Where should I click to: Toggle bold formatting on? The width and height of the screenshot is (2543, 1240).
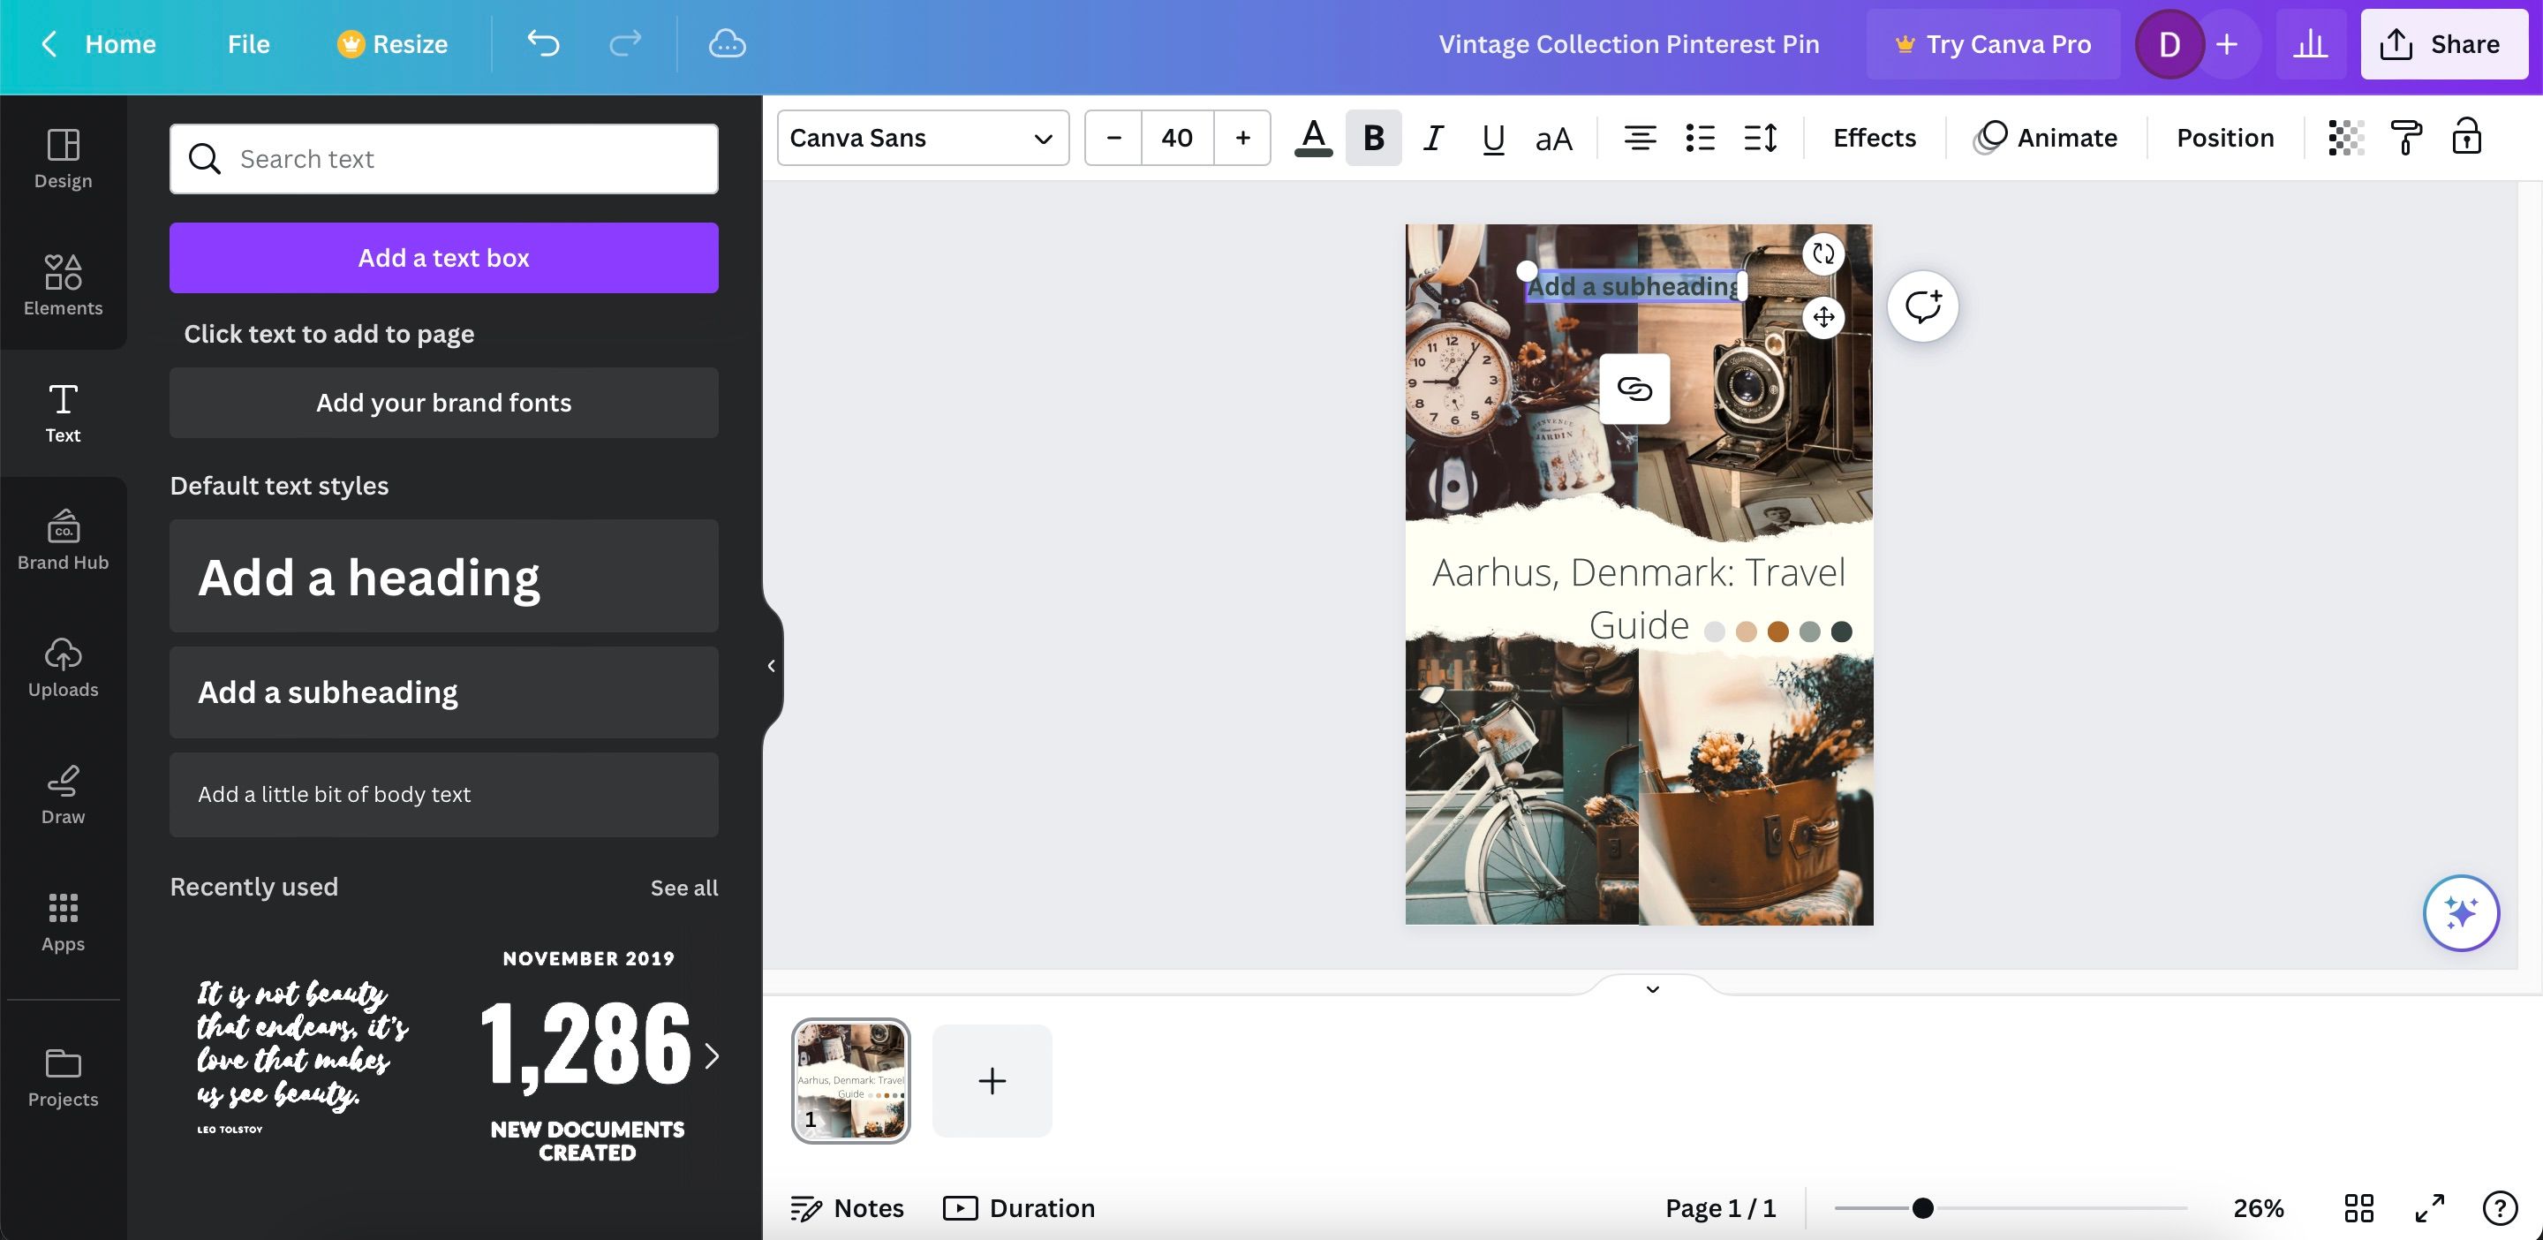(1373, 137)
